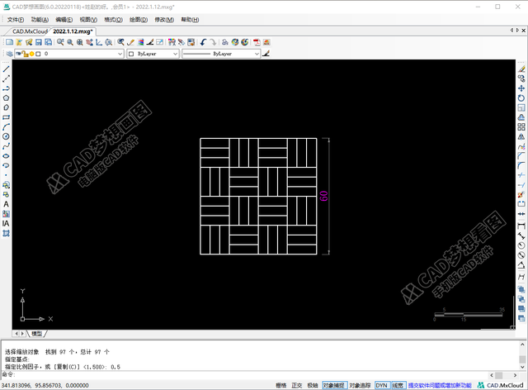Toggle 线宽 lineweight display in status bar
Image resolution: width=528 pixels, height=390 pixels.
pyautogui.click(x=398, y=385)
